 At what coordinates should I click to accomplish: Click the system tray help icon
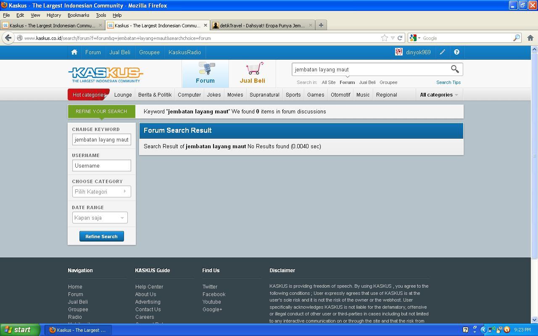[x=465, y=330]
